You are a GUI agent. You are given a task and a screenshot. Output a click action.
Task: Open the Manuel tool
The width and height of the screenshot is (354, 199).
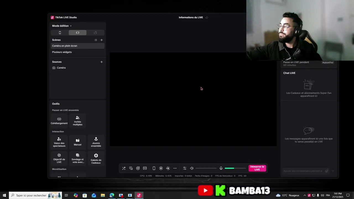pyautogui.click(x=77, y=142)
